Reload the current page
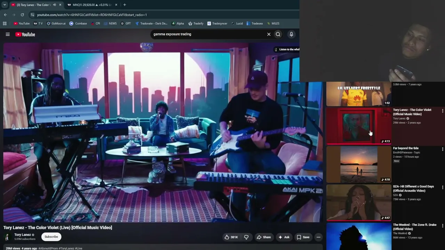 tap(22, 15)
